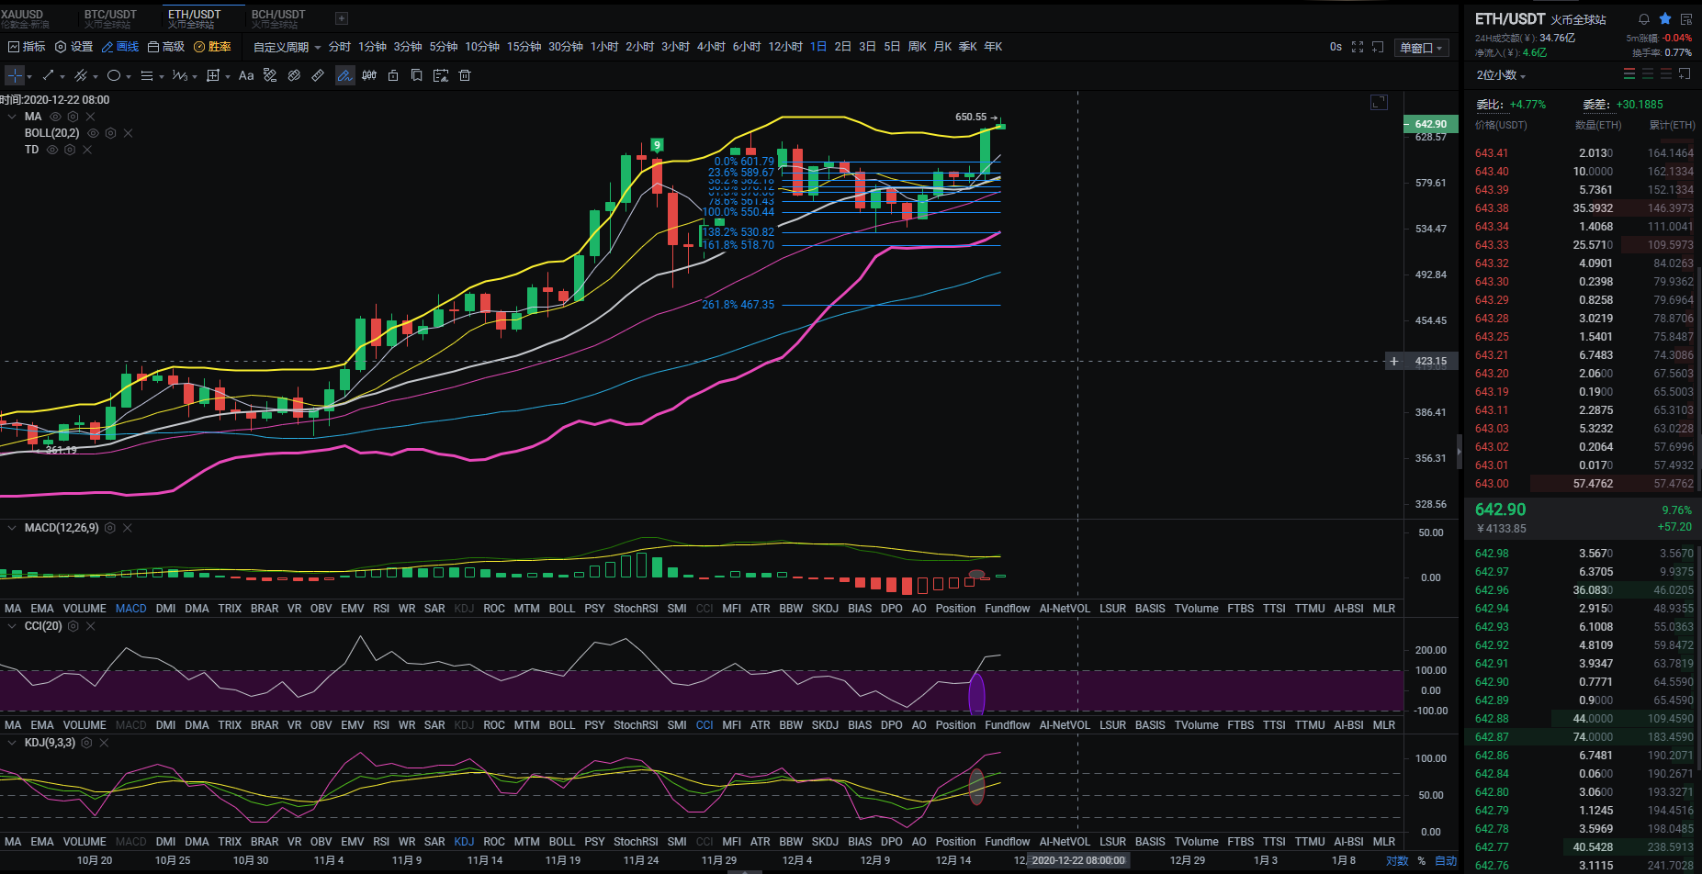Toggle ETH/USDT favorite star
1702x874 pixels.
pyautogui.click(x=1665, y=18)
